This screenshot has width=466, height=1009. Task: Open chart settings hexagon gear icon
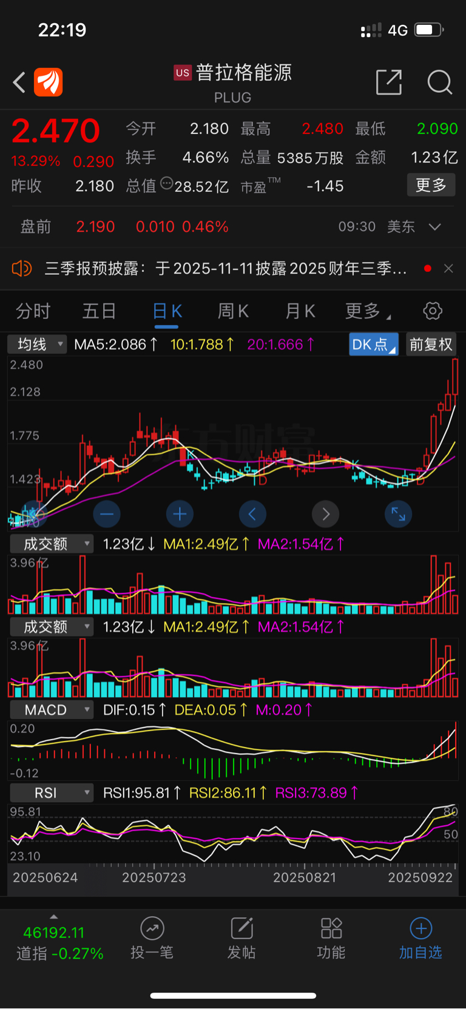pyautogui.click(x=433, y=311)
